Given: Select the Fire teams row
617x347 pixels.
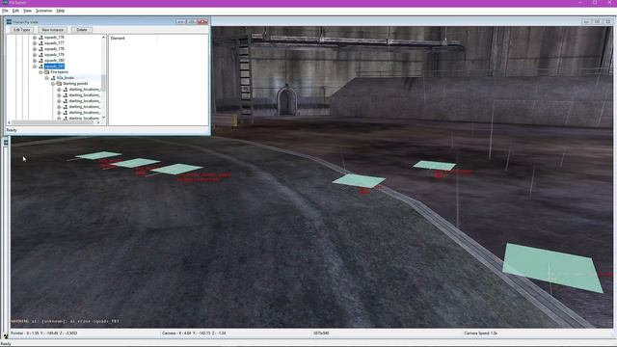Looking at the screenshot, I should (60, 72).
